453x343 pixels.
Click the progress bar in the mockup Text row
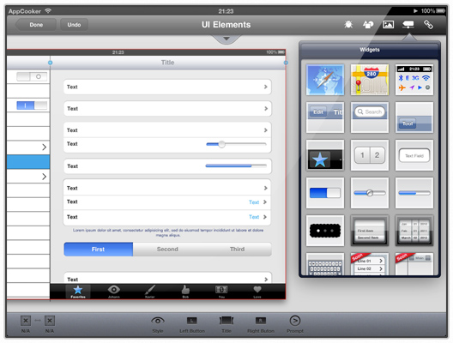(x=236, y=165)
